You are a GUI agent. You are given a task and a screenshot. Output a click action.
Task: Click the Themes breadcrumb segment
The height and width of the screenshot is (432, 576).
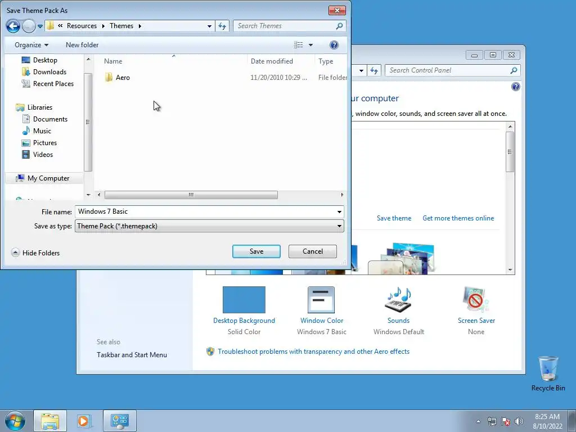click(121, 26)
